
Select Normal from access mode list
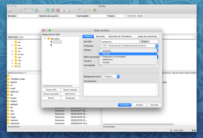[128, 54]
